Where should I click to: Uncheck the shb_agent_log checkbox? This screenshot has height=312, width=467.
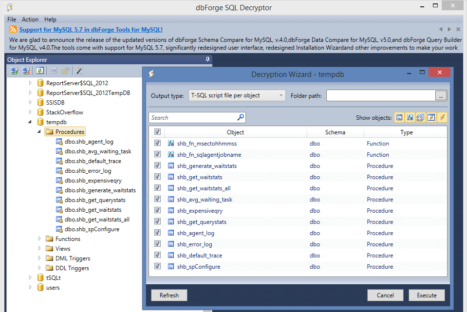[158, 233]
